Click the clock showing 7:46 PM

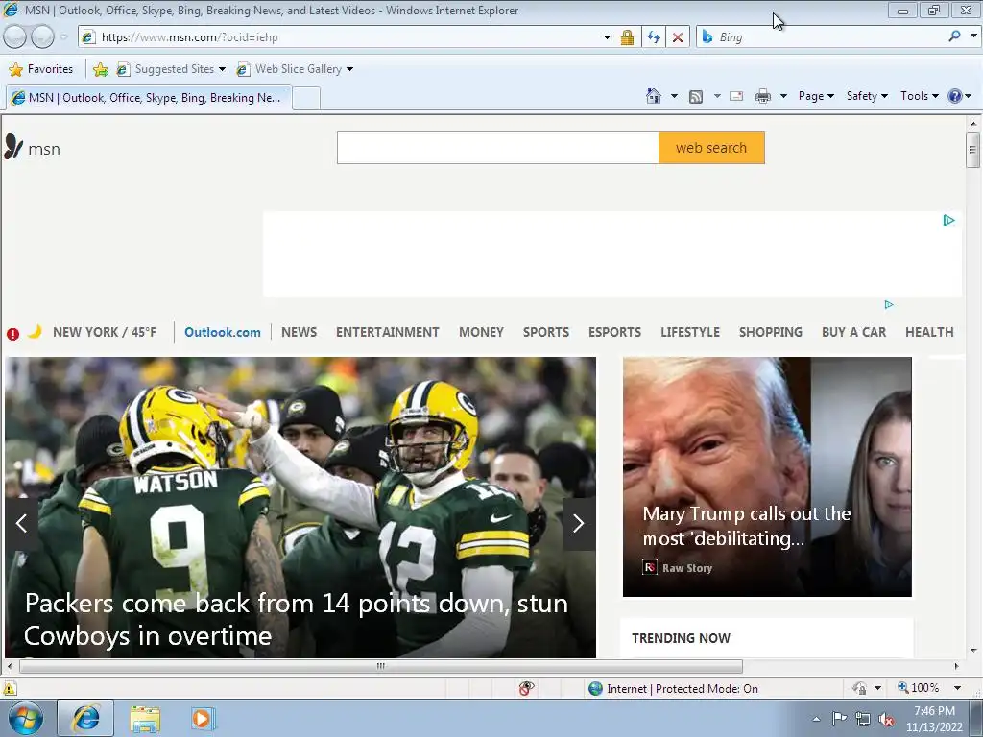coord(934,711)
